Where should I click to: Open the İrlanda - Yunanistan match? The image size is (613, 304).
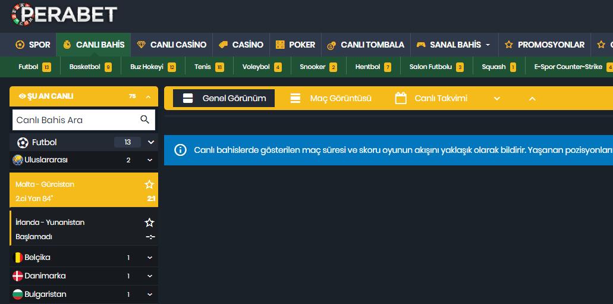[x=84, y=228]
